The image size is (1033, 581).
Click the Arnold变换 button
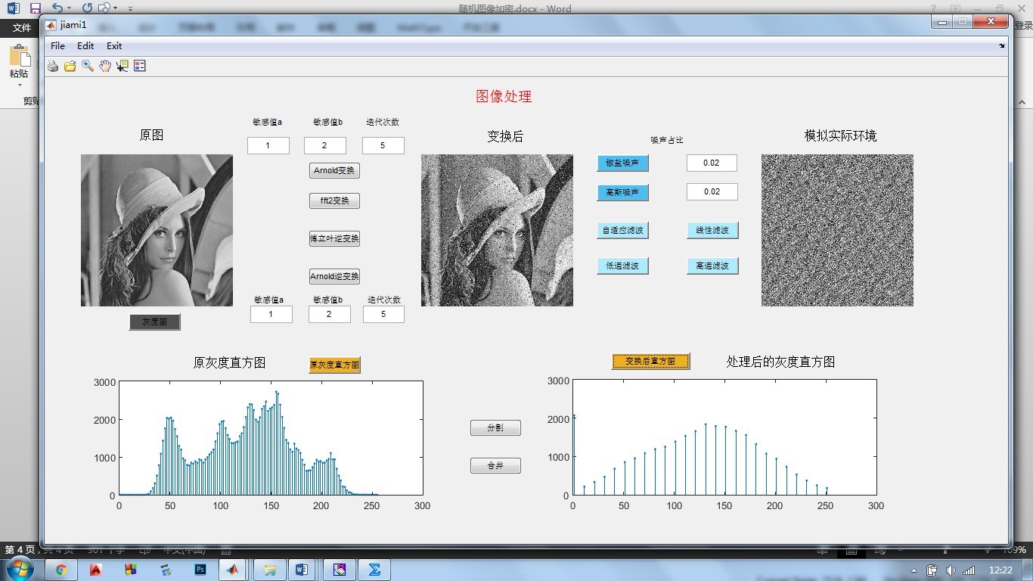click(334, 170)
